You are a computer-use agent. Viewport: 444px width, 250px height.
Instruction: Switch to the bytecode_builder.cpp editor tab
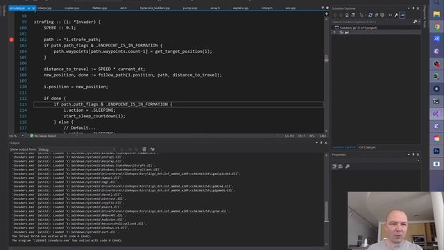[155, 8]
